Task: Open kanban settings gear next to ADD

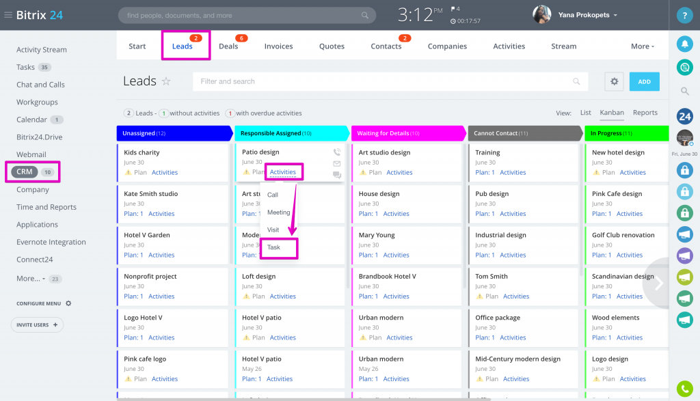Action: (615, 81)
